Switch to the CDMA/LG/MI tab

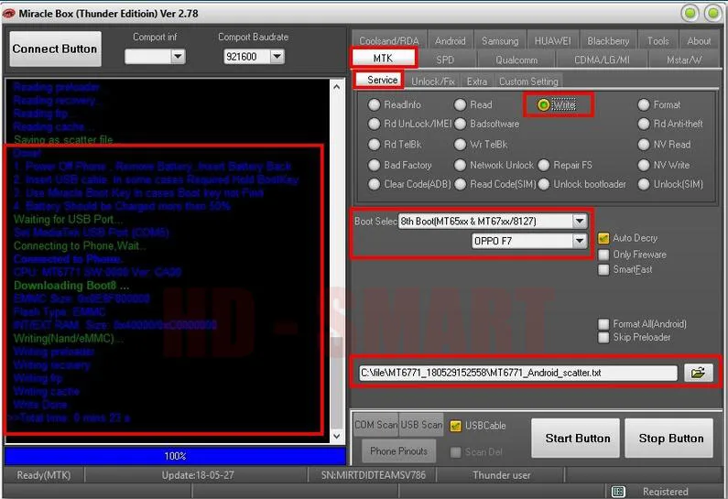tap(602, 60)
